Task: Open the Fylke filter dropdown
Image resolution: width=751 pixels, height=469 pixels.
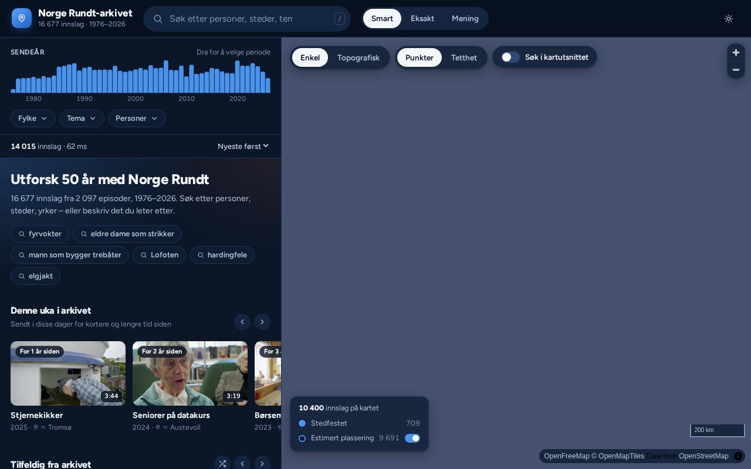Action: pos(33,118)
